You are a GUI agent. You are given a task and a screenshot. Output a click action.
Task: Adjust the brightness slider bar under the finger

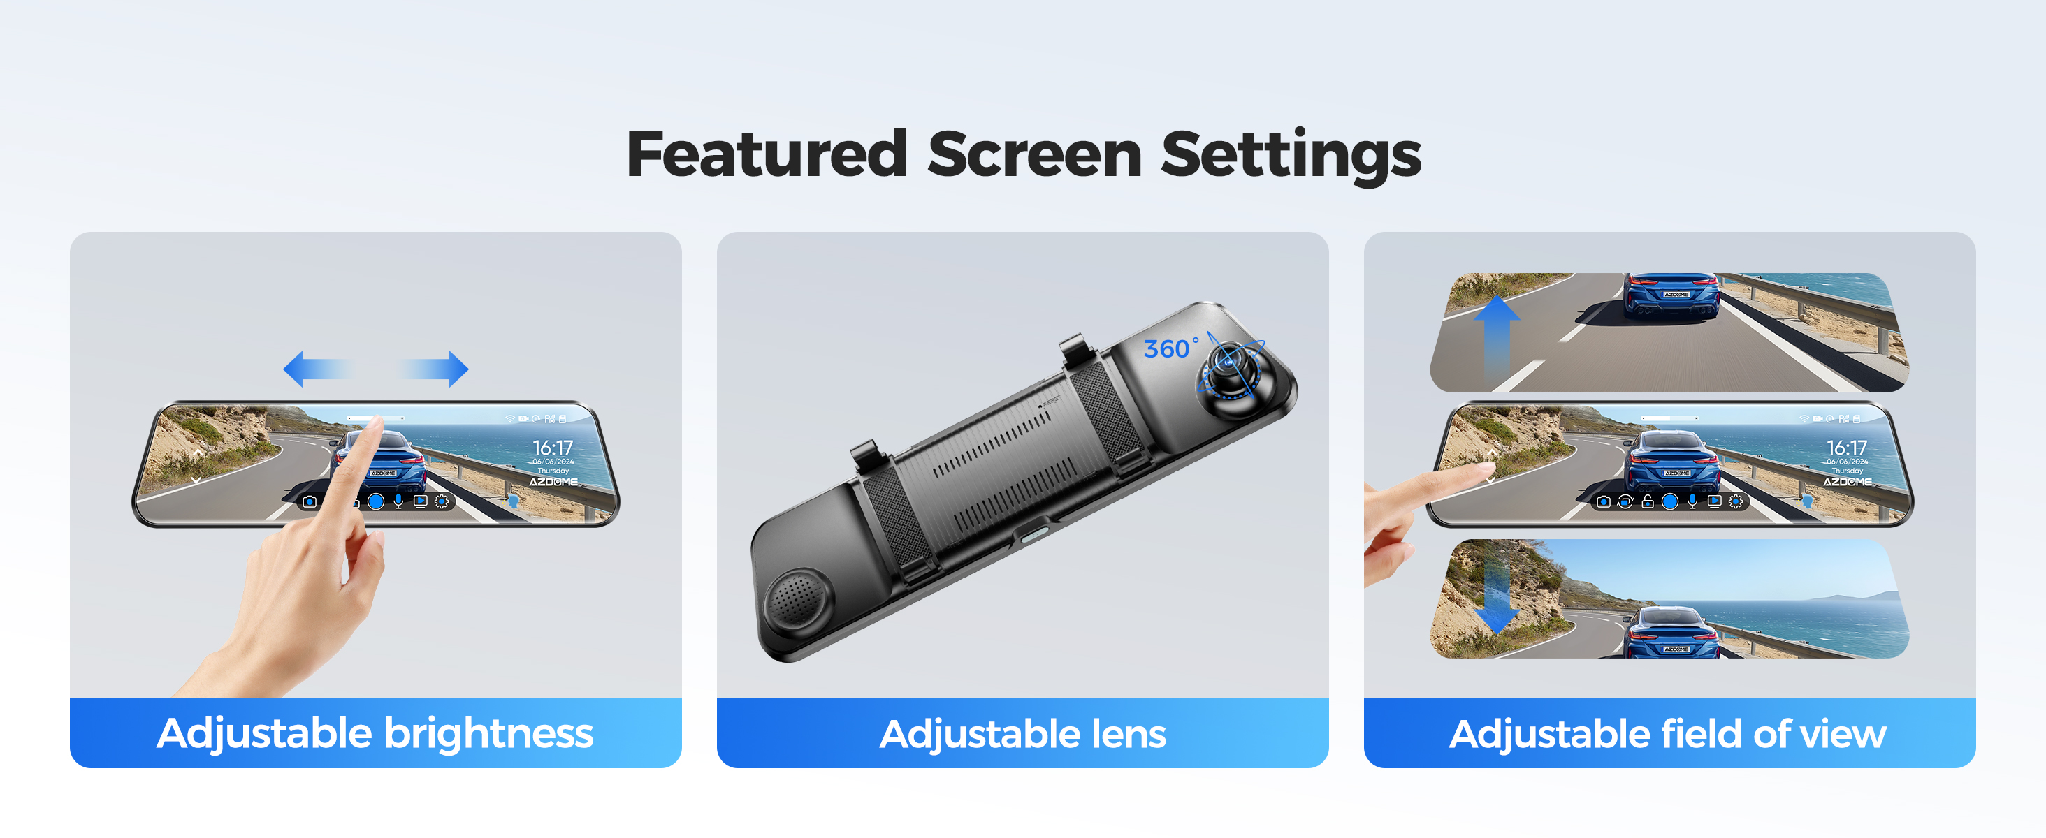[x=376, y=418]
